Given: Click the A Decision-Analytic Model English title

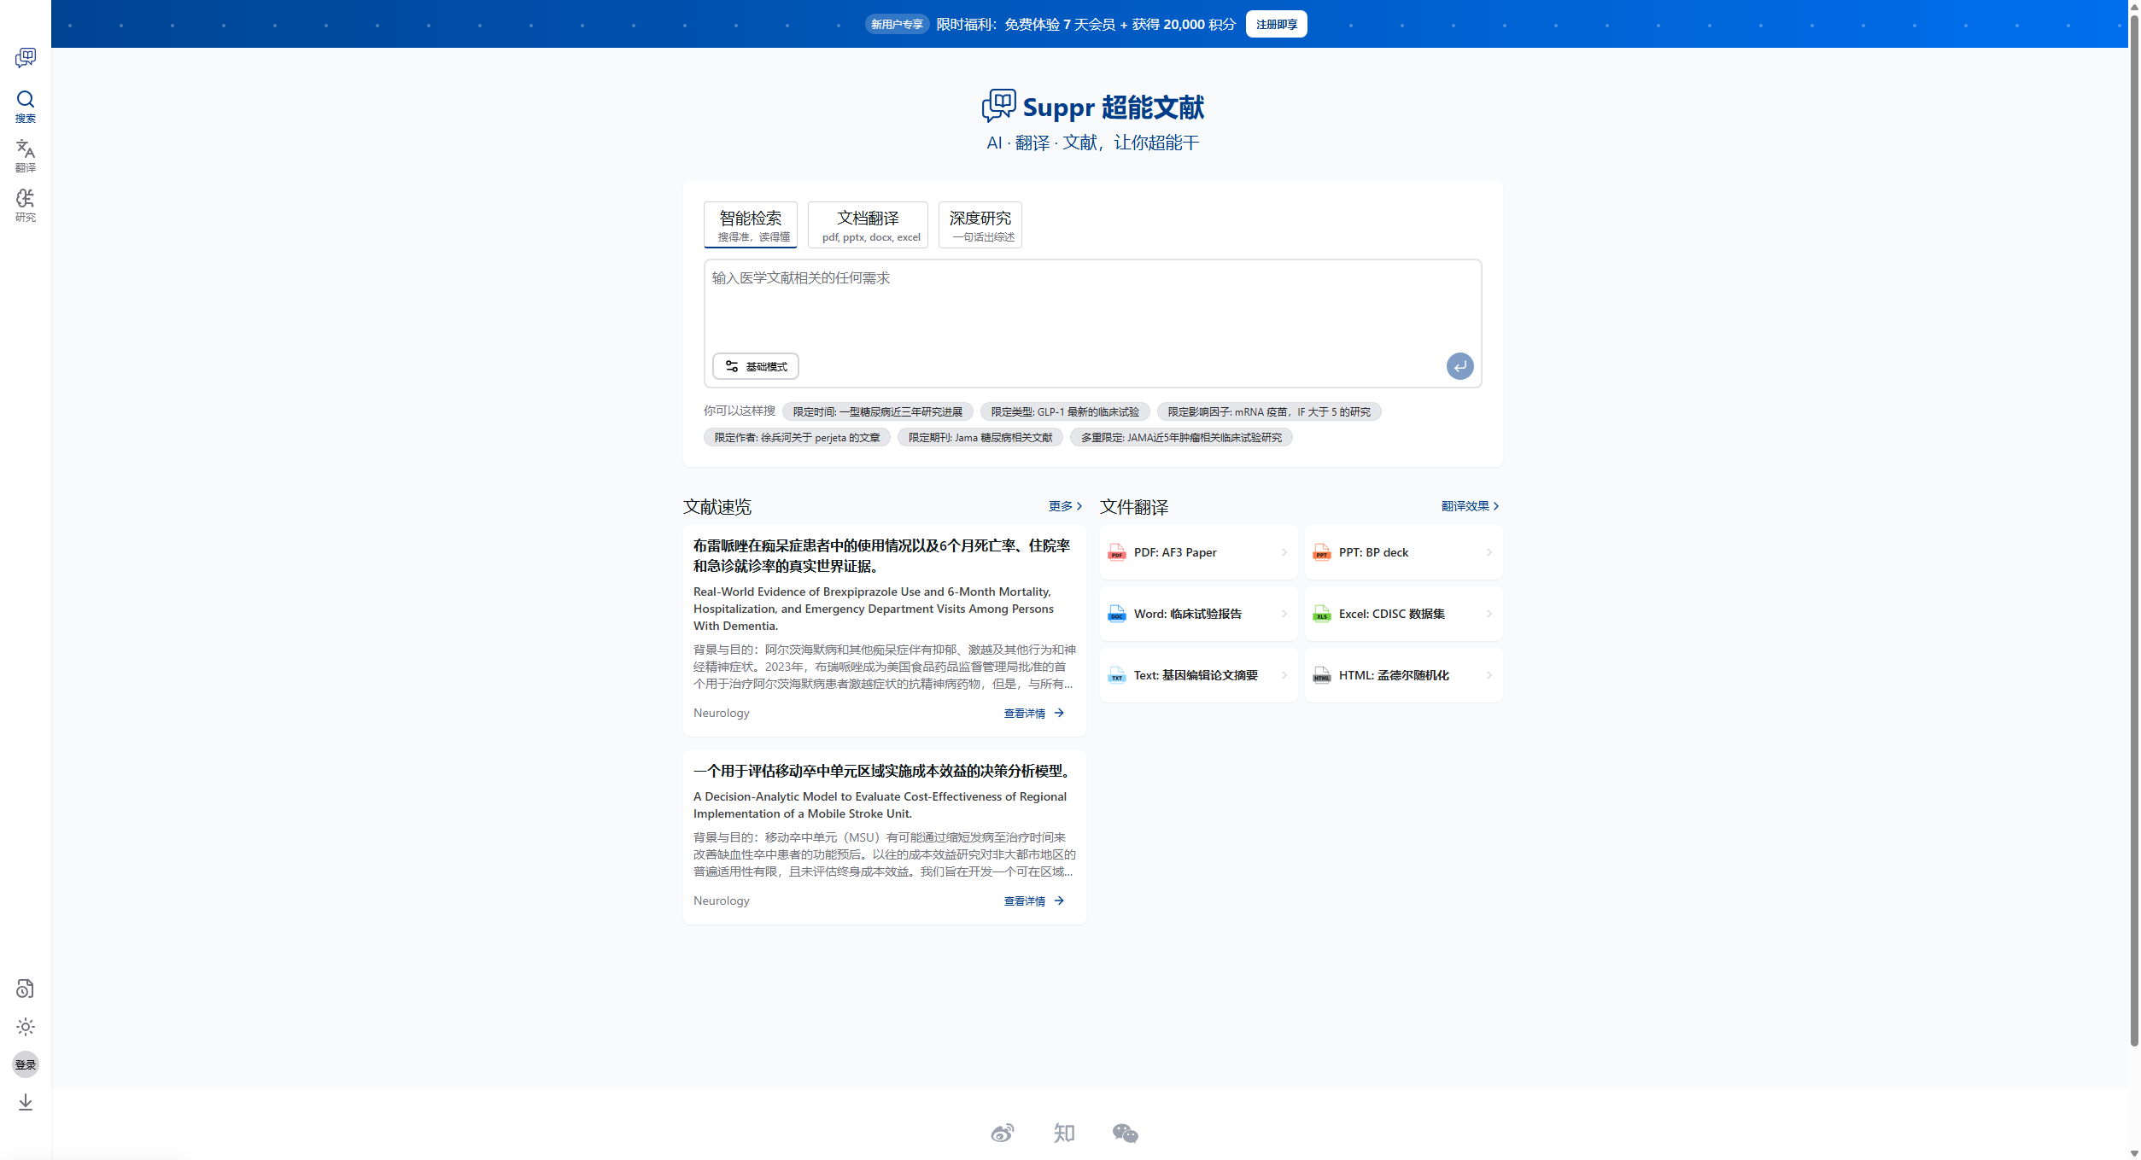Looking at the screenshot, I should 880,805.
